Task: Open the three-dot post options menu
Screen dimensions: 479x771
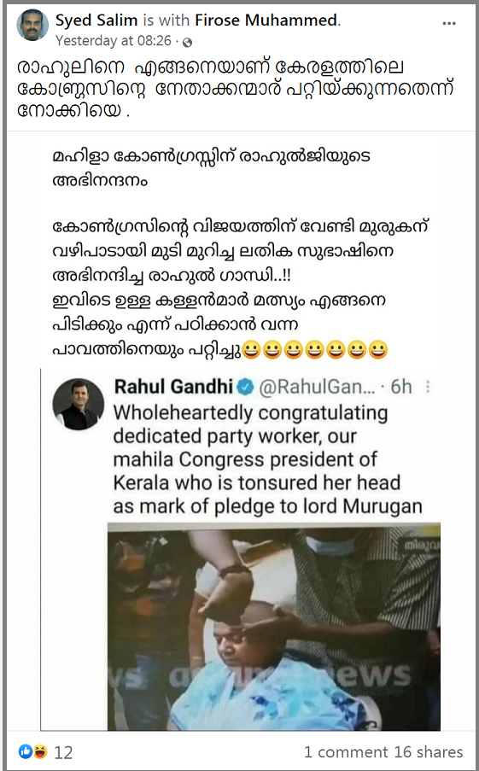Action: [x=448, y=24]
